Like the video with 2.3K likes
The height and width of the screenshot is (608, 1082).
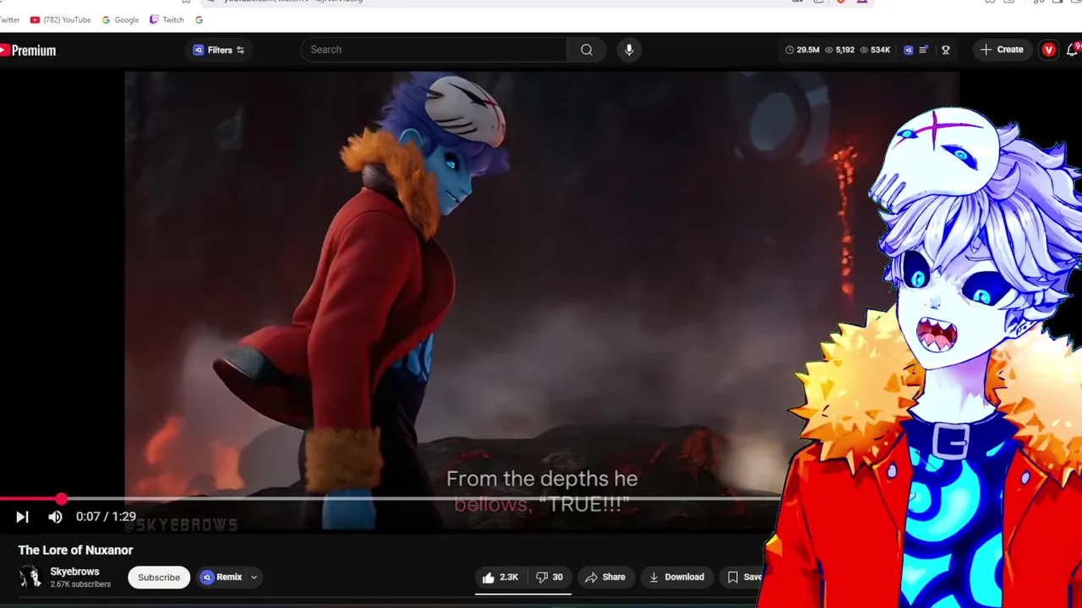click(500, 578)
